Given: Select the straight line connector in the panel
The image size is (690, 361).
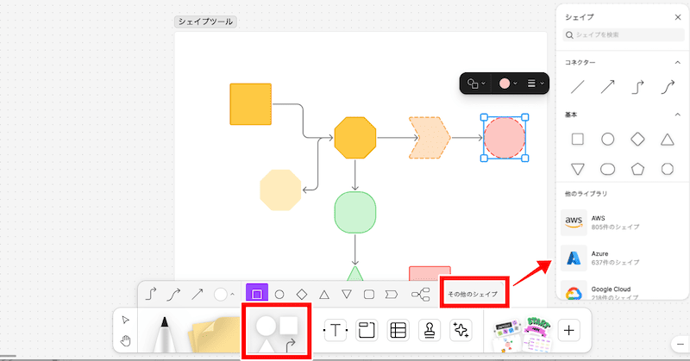Looking at the screenshot, I should [579, 86].
